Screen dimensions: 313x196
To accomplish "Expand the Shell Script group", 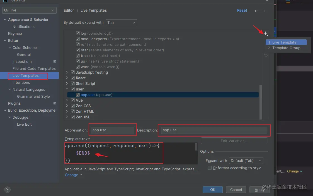I will pos(67,83).
